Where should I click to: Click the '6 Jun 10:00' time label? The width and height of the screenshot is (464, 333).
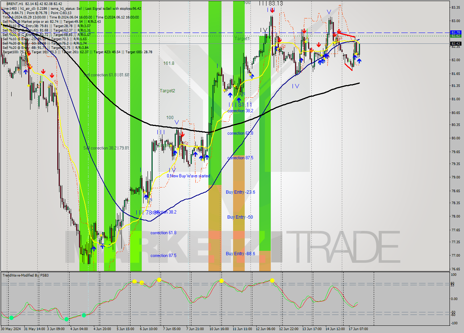149,329
